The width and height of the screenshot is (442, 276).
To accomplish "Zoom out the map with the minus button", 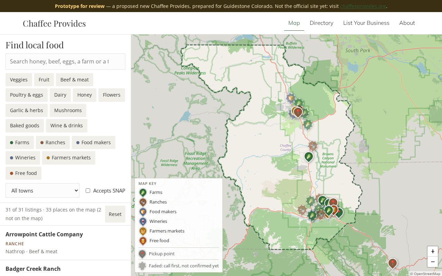I will pos(433,262).
